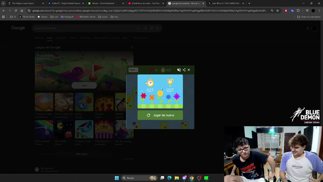Click the flag counter in game header
The image size is (323, 182).
pos(153,70)
